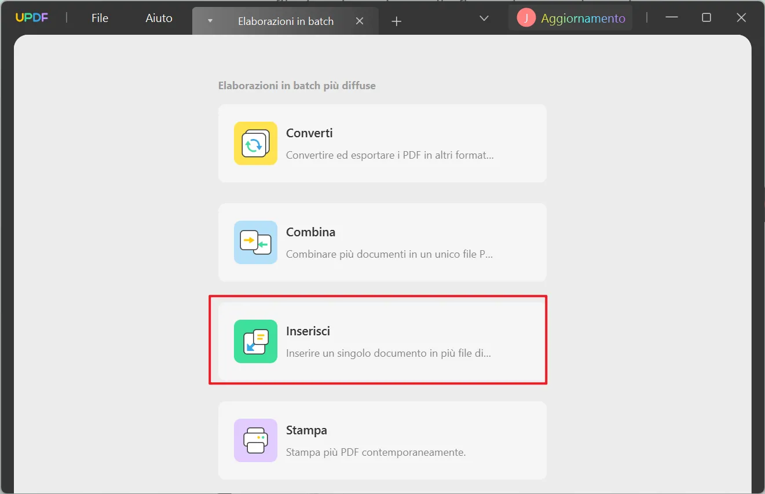Add a new tab with plus icon

tap(397, 21)
